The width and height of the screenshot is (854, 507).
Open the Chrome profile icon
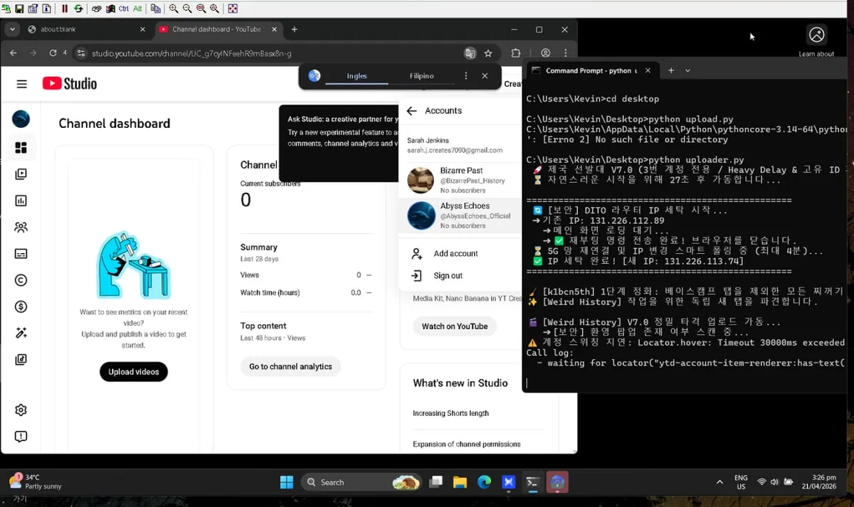point(546,53)
